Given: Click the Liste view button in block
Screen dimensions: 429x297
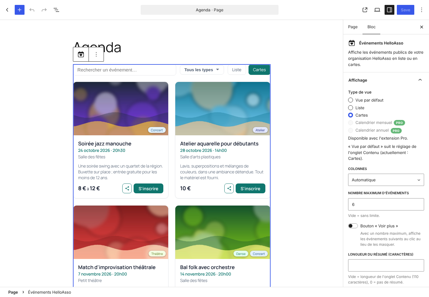Looking at the screenshot, I should [237, 70].
